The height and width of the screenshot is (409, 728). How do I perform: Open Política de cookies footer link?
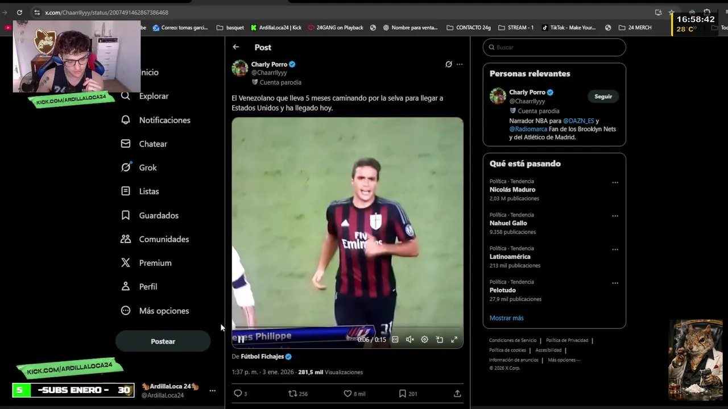(x=507, y=350)
